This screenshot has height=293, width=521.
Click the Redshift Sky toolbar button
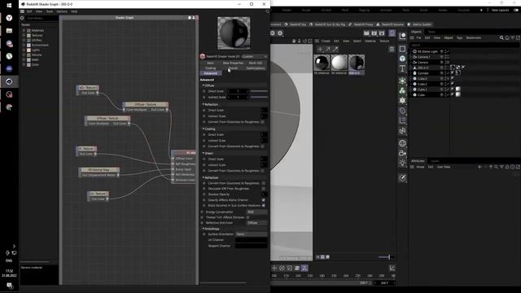point(296,24)
